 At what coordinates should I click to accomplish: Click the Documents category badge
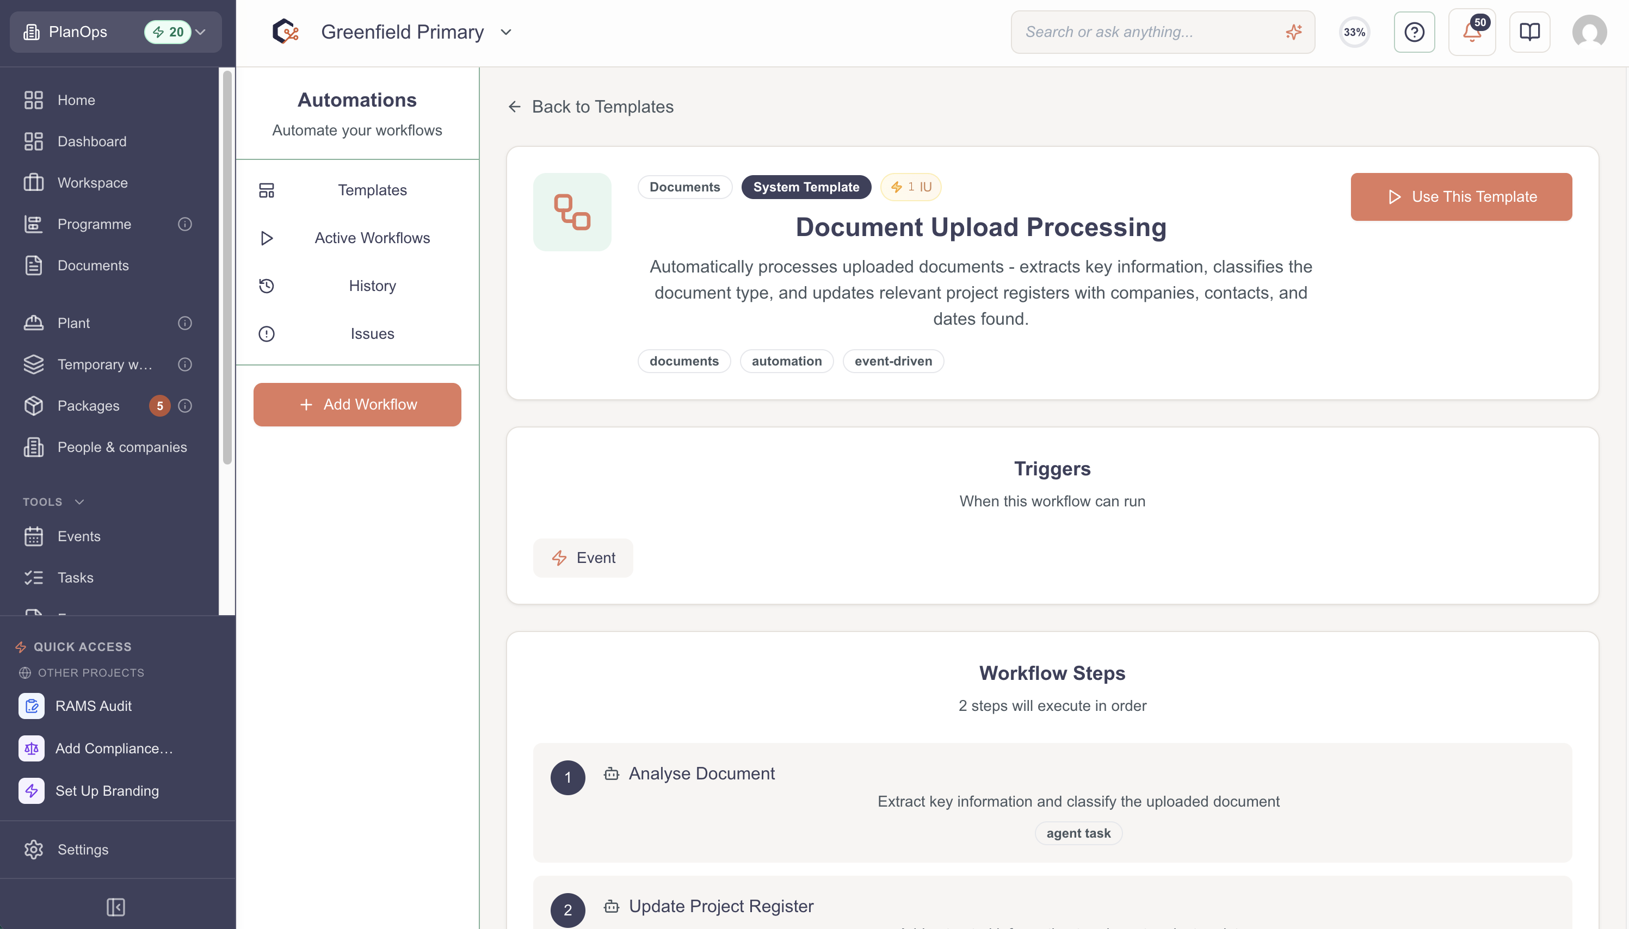pos(684,187)
